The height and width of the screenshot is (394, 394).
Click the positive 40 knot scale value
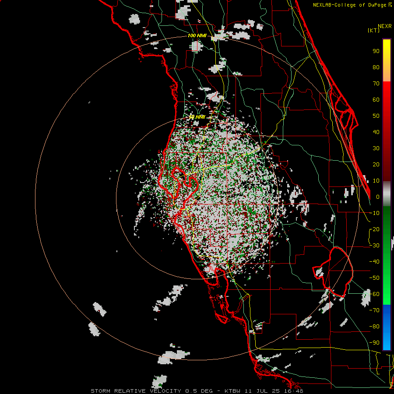pos(376,132)
